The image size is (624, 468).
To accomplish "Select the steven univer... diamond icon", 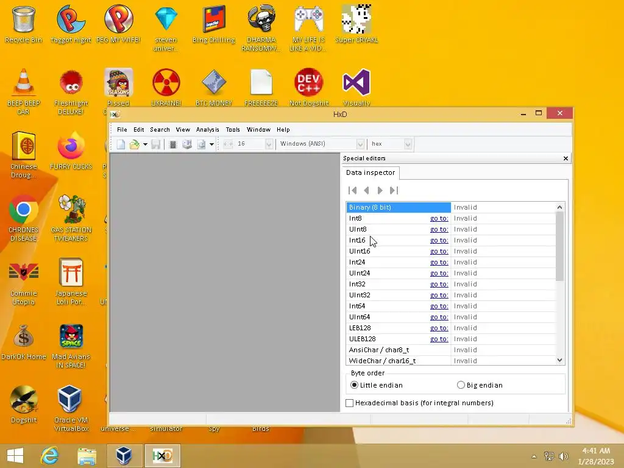I will click(166, 28).
